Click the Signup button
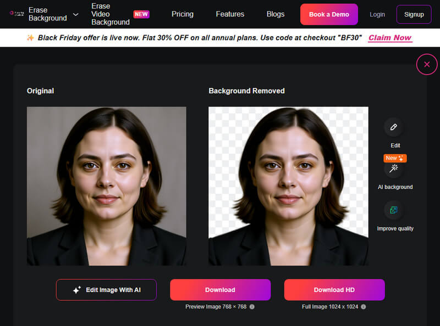440x326 pixels. [414, 14]
